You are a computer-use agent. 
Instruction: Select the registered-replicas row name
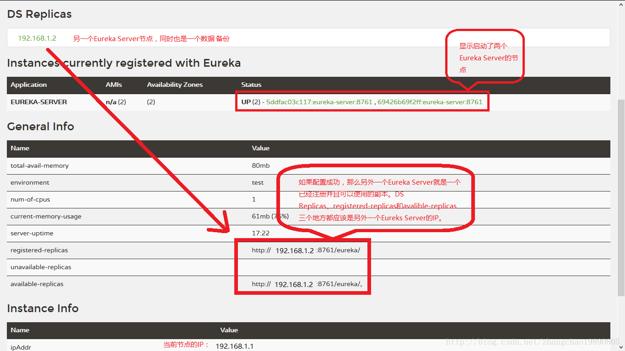(x=39, y=250)
